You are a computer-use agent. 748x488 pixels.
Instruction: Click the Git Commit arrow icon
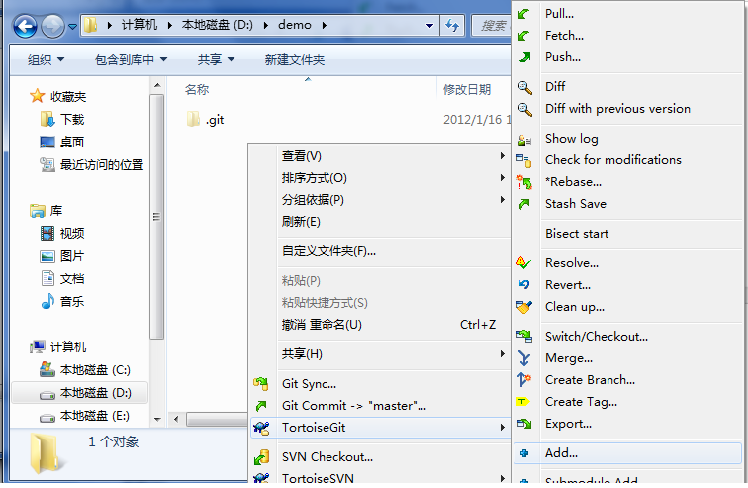(261, 406)
